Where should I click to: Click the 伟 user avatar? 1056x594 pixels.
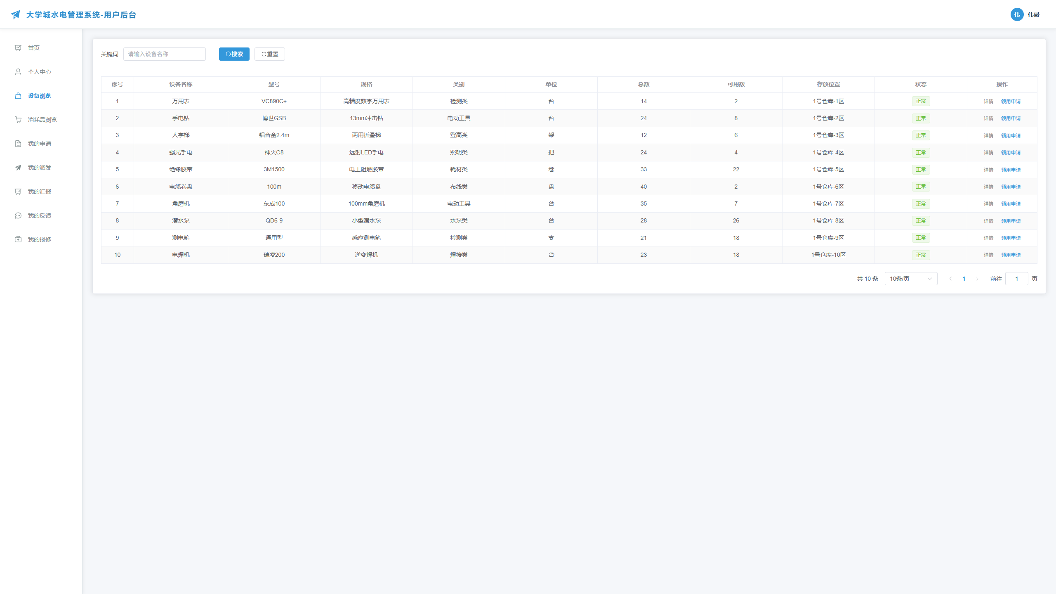click(x=1017, y=14)
